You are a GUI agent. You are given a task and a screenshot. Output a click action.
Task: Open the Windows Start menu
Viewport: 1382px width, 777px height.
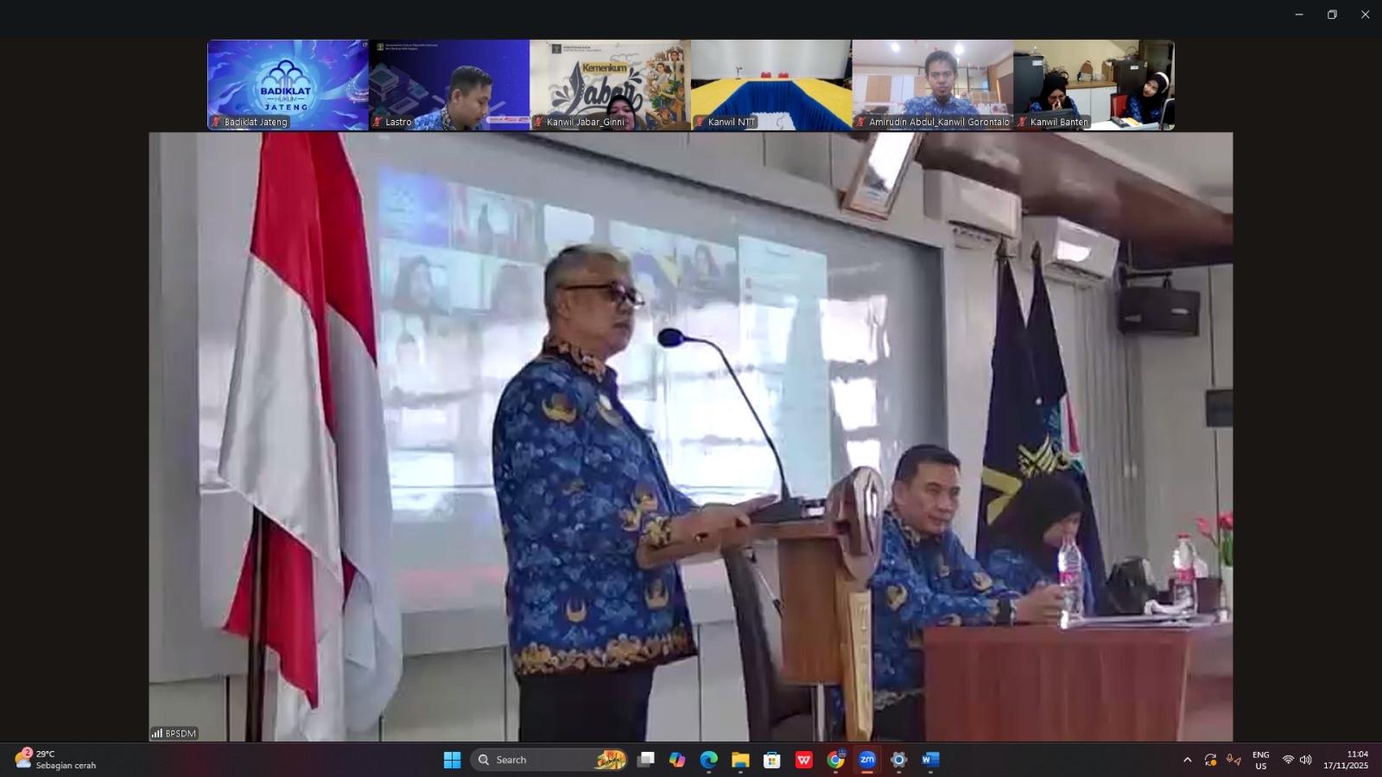click(x=452, y=760)
